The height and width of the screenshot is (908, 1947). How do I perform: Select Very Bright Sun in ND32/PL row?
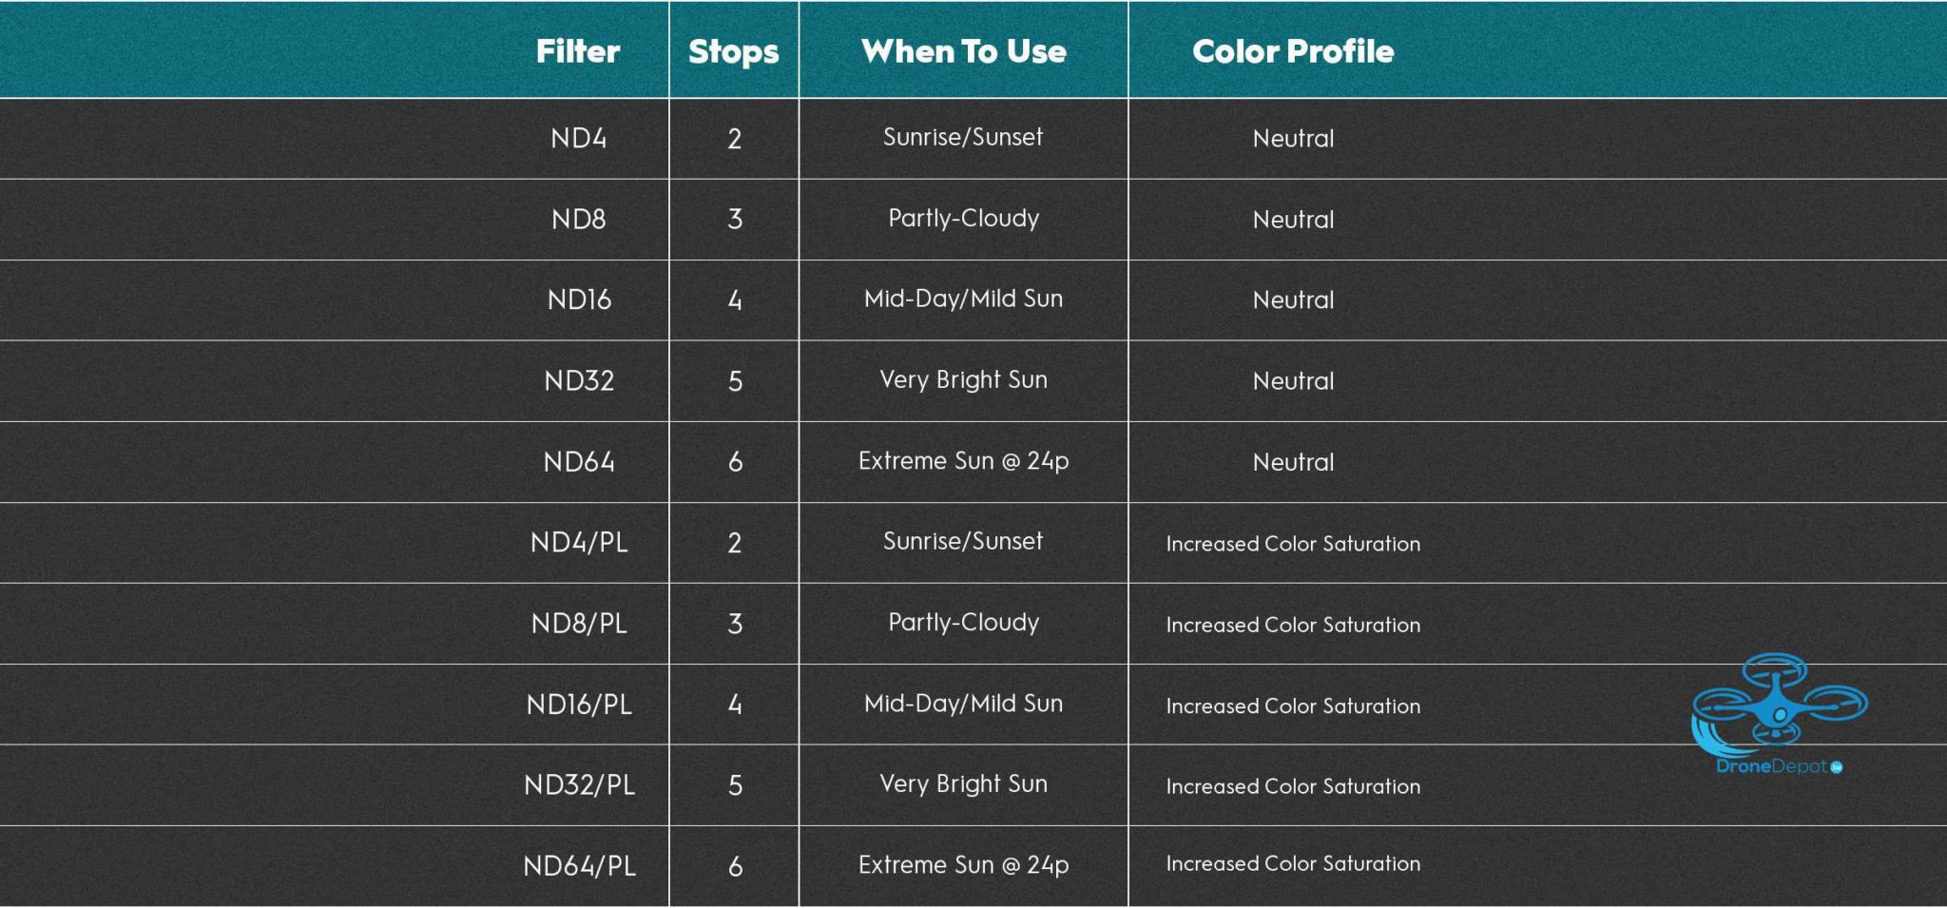[963, 784]
